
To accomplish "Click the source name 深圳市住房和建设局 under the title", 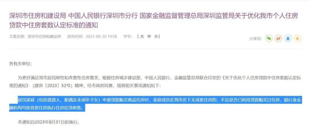I will coord(44,36).
